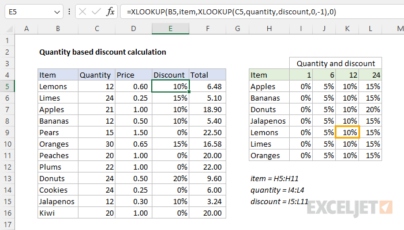404x230 pixels.
Task: Select the 'Peaches' cell
Action: pos(58,156)
